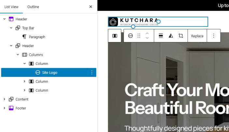Screen dimensions: 229x132
Task: Move block up with upper arrow
Action: 147,34
